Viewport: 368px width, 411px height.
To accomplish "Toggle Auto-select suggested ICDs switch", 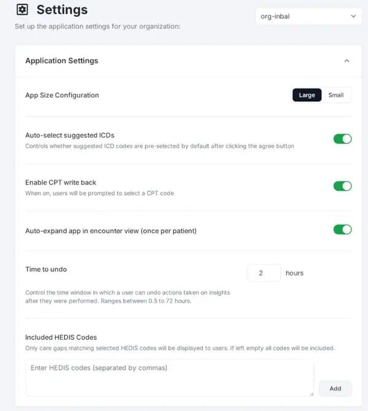I will 342,139.
